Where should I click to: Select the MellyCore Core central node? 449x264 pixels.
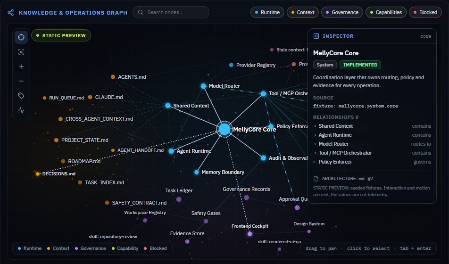(224, 129)
